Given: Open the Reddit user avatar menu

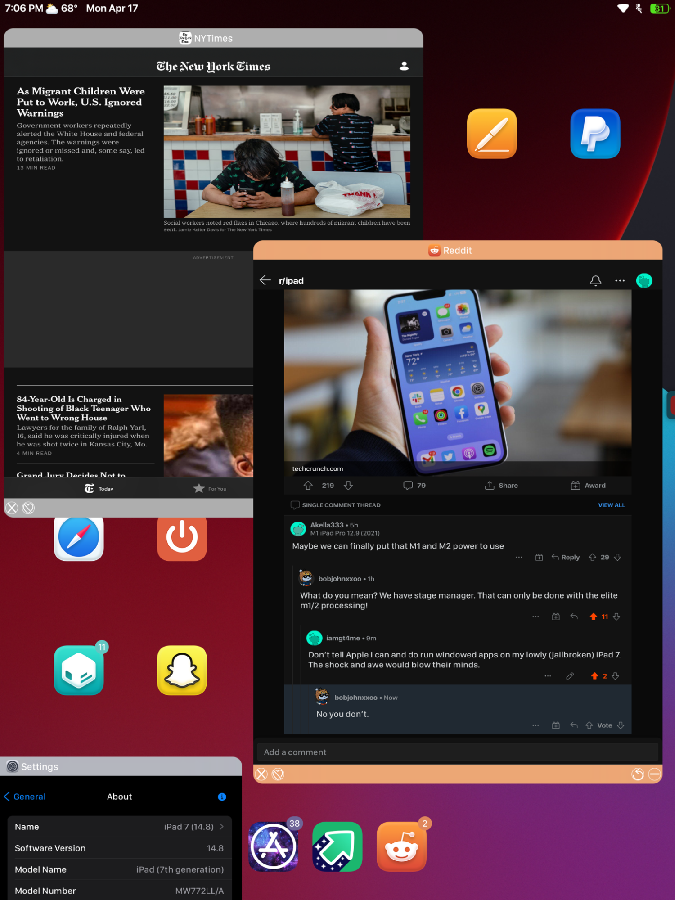Looking at the screenshot, I should tap(644, 280).
